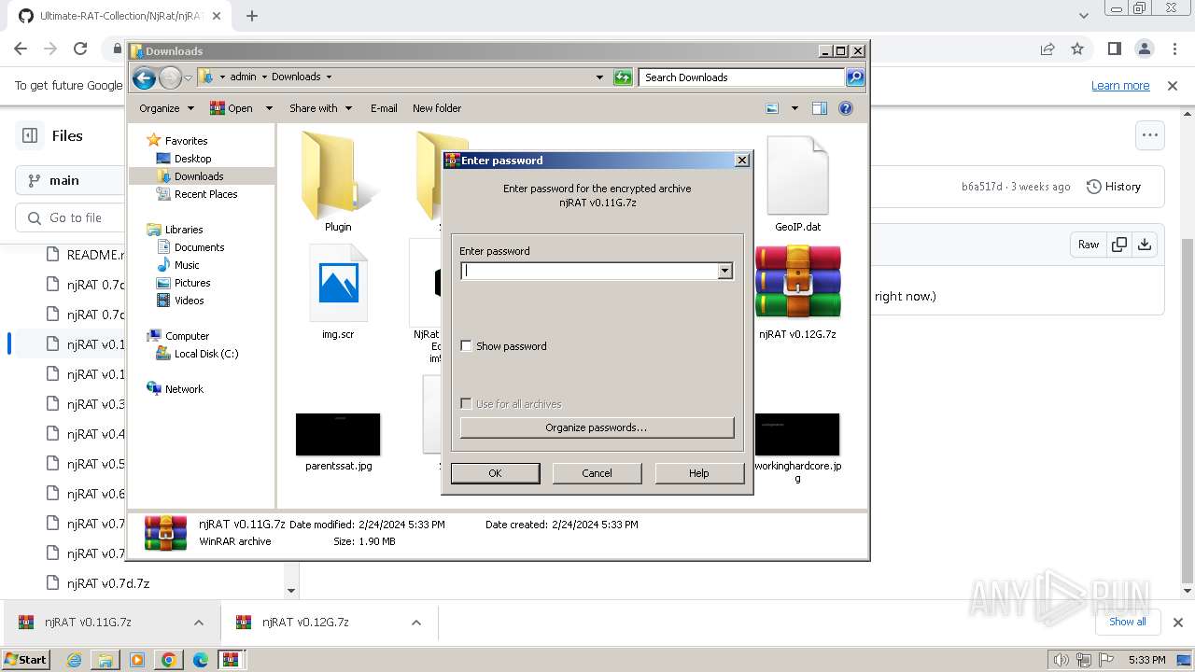Open Chrome three-dot menu
This screenshot has height=672, width=1195.
tap(1174, 49)
